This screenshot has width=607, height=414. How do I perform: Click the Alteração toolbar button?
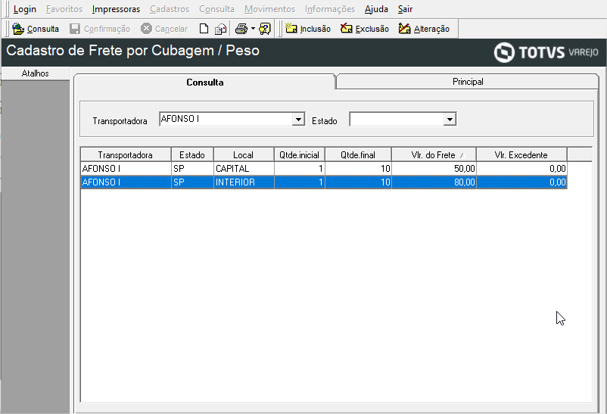(424, 29)
